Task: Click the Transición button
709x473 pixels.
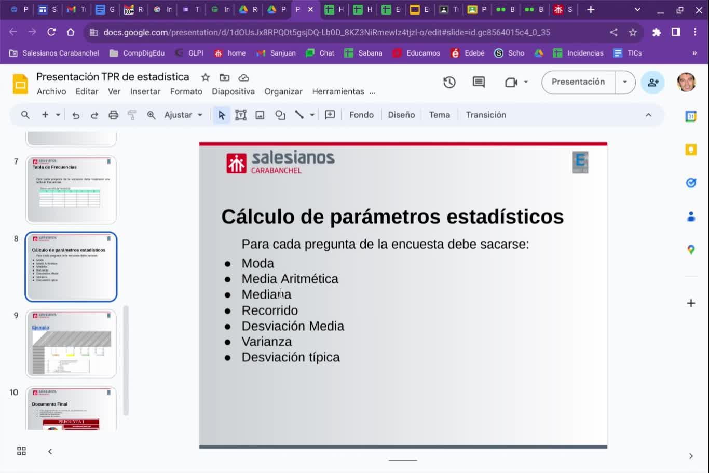Action: (485, 115)
